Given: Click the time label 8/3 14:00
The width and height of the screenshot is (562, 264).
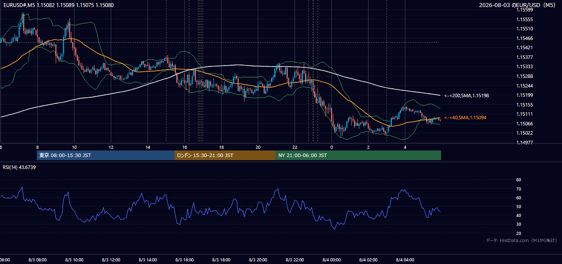Looking at the screenshot, I should coord(148,260).
